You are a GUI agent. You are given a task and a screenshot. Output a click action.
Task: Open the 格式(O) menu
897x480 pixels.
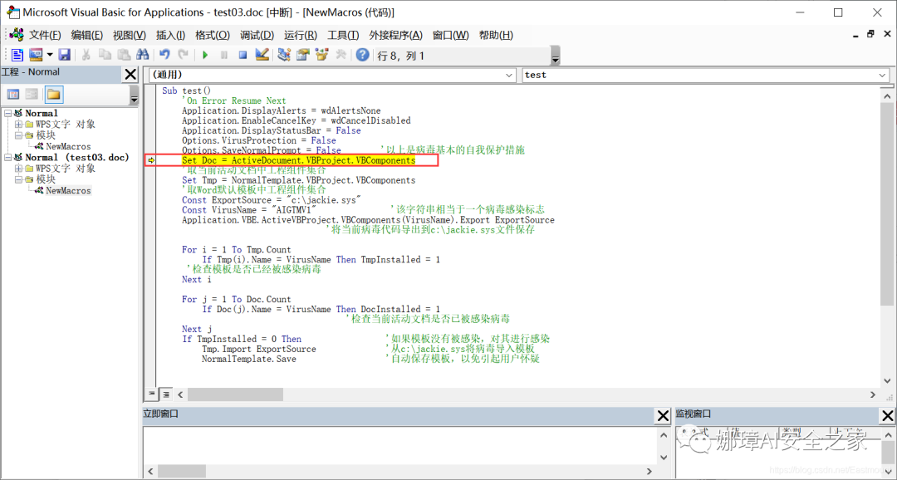(213, 35)
